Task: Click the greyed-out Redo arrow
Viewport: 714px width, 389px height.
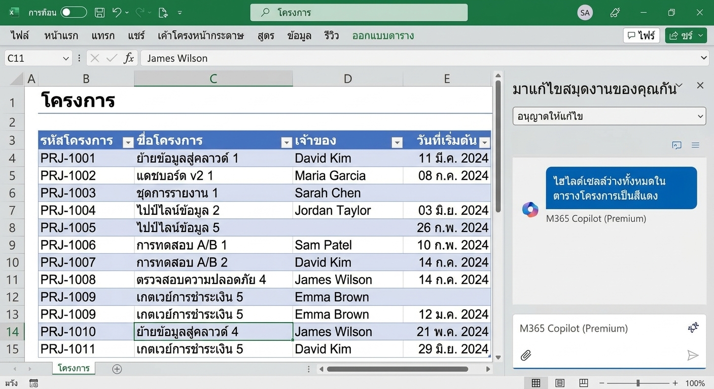Action: [x=140, y=12]
